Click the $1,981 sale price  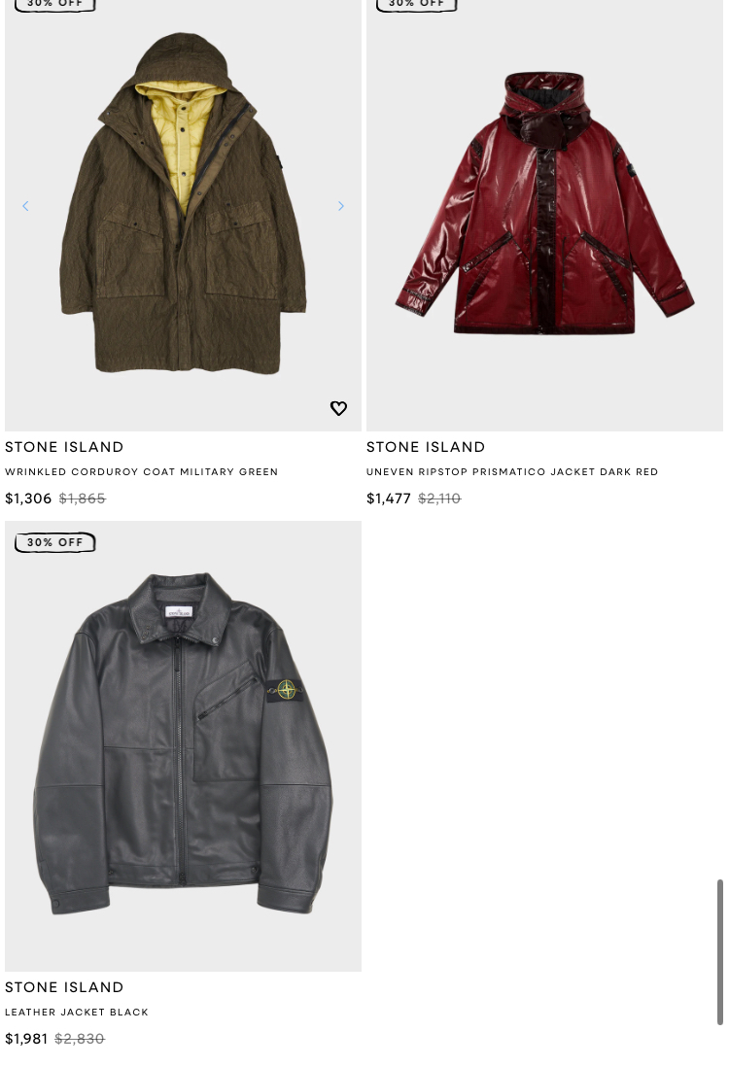click(x=26, y=1039)
